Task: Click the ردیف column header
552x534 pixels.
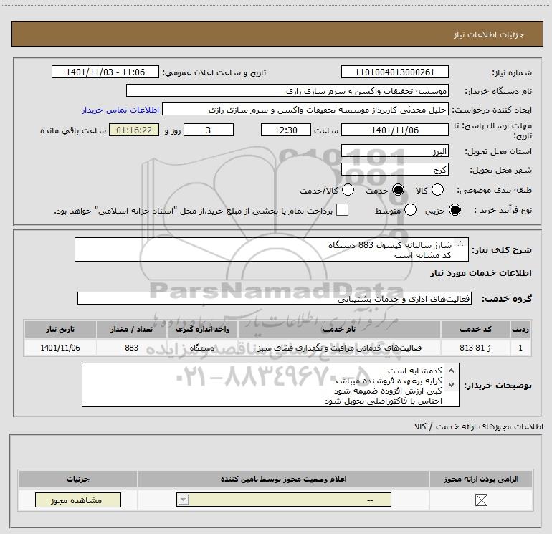Action: [x=520, y=329]
